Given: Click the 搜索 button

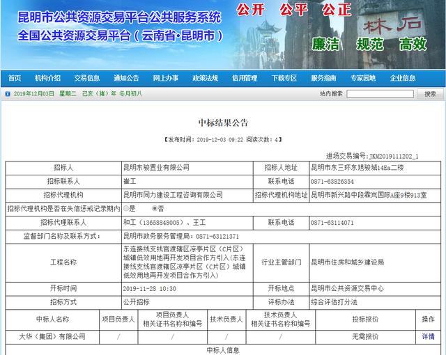Looking at the screenshot, I should [x=430, y=94].
